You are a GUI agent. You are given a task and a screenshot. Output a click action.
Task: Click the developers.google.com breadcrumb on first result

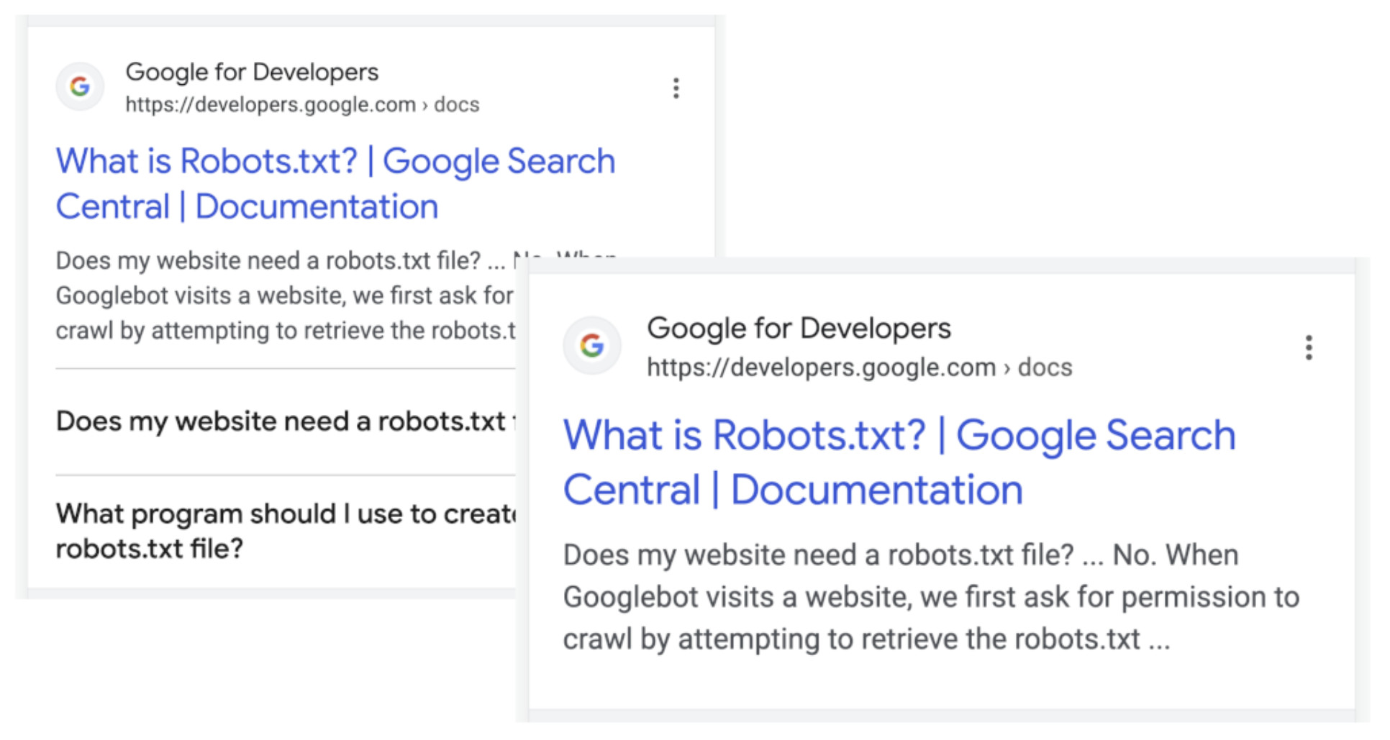click(266, 104)
